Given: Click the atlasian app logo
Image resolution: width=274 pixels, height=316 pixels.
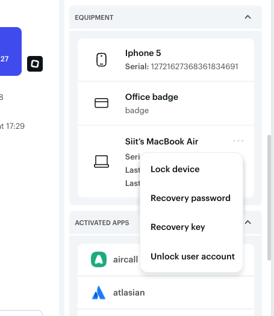Looking at the screenshot, I should coord(99,293).
